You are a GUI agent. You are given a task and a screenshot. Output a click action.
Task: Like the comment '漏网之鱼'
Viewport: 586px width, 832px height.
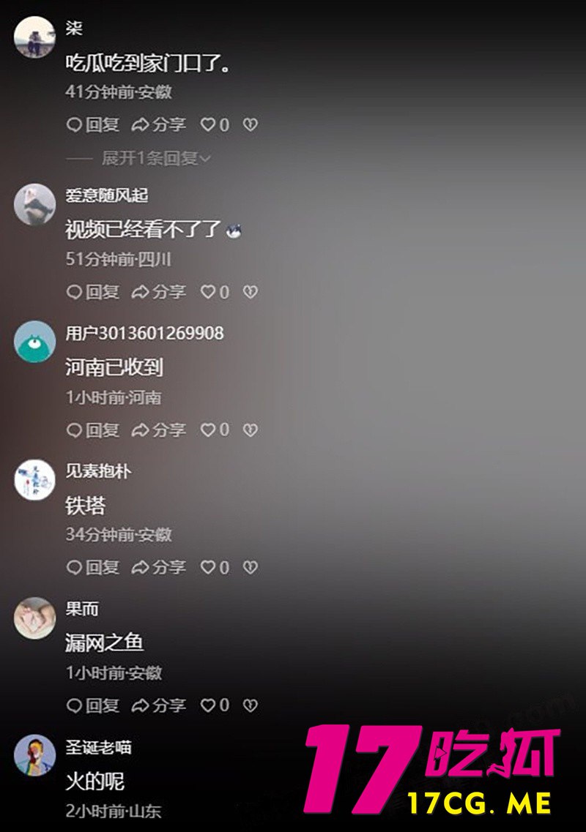click(215, 705)
